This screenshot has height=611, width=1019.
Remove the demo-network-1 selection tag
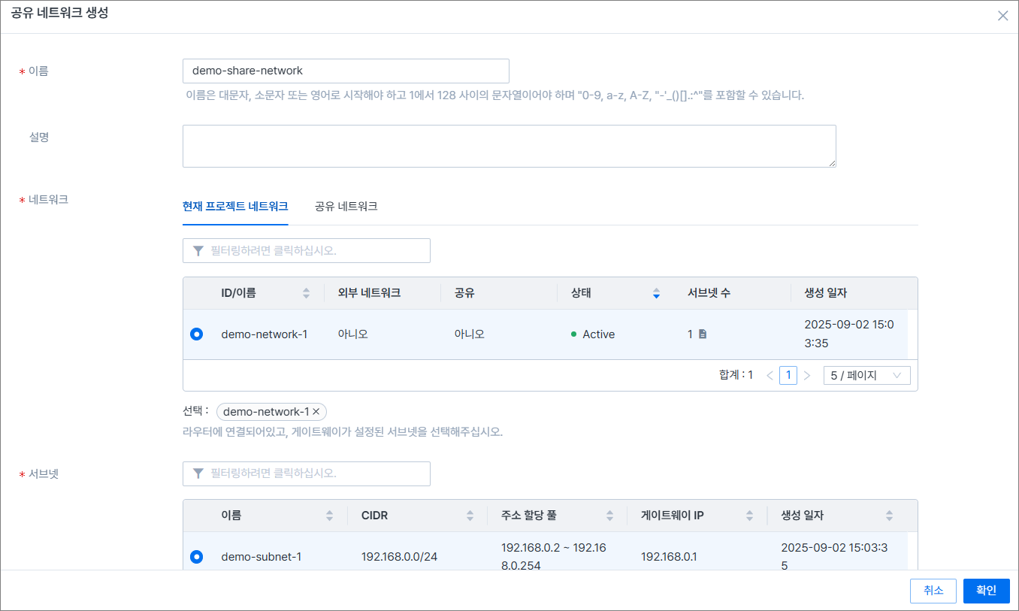(x=316, y=412)
